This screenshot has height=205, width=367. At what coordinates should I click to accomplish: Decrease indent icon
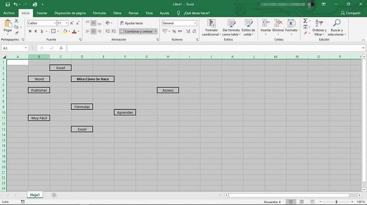(107, 31)
